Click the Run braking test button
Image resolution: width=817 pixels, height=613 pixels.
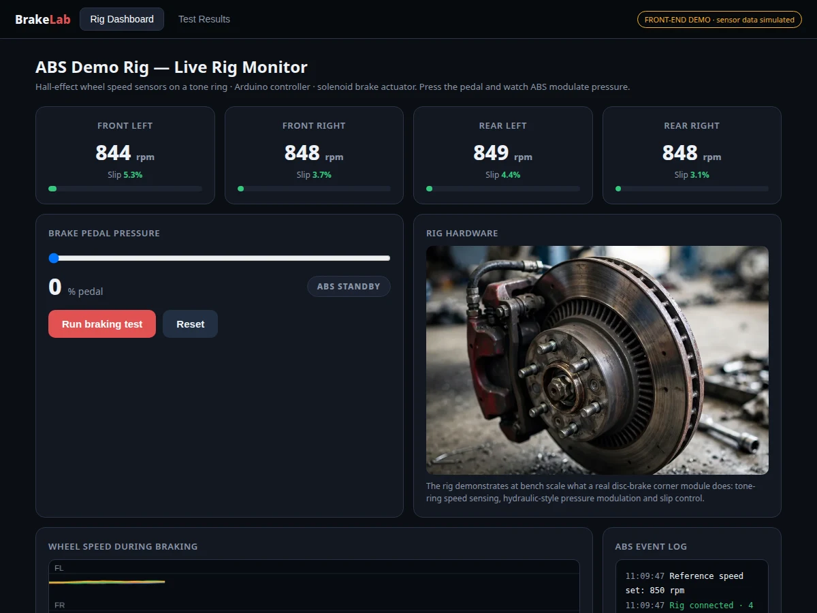[x=102, y=324]
